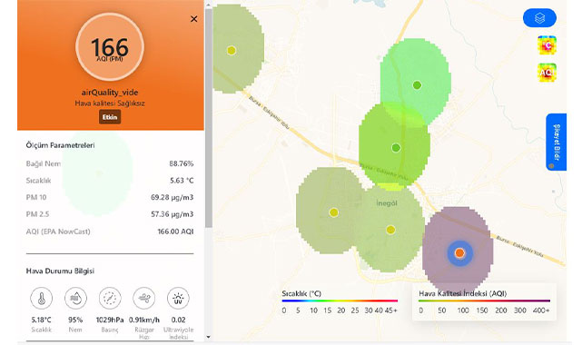The width and height of the screenshot is (582, 345).
Task: Select the green sensor marker above İnegöl
Action: click(x=396, y=148)
